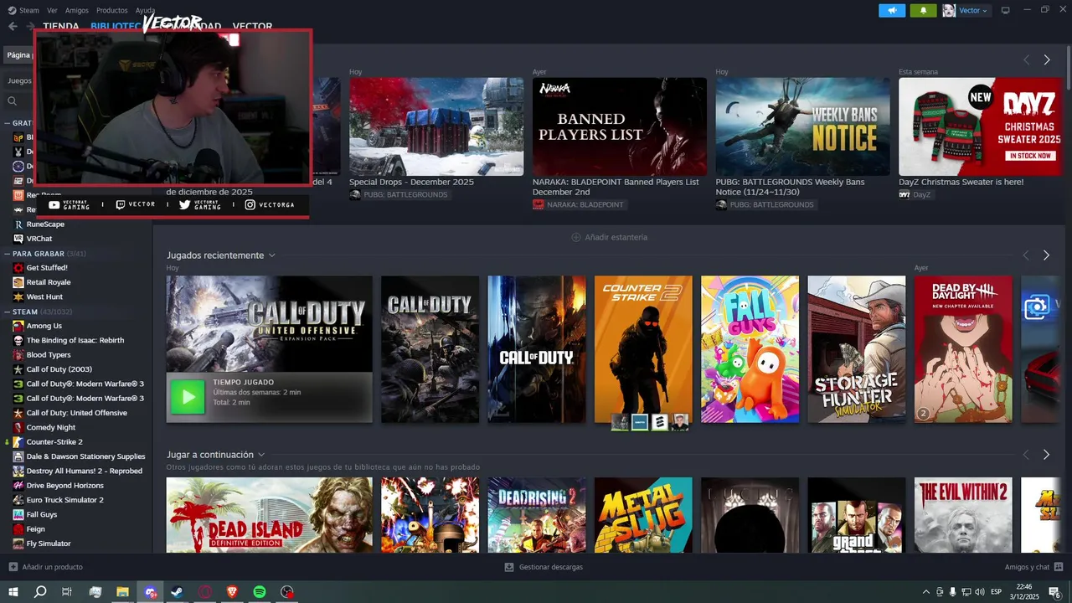Open the Vector account dropdown
This screenshot has width=1072, height=603.
click(966, 10)
